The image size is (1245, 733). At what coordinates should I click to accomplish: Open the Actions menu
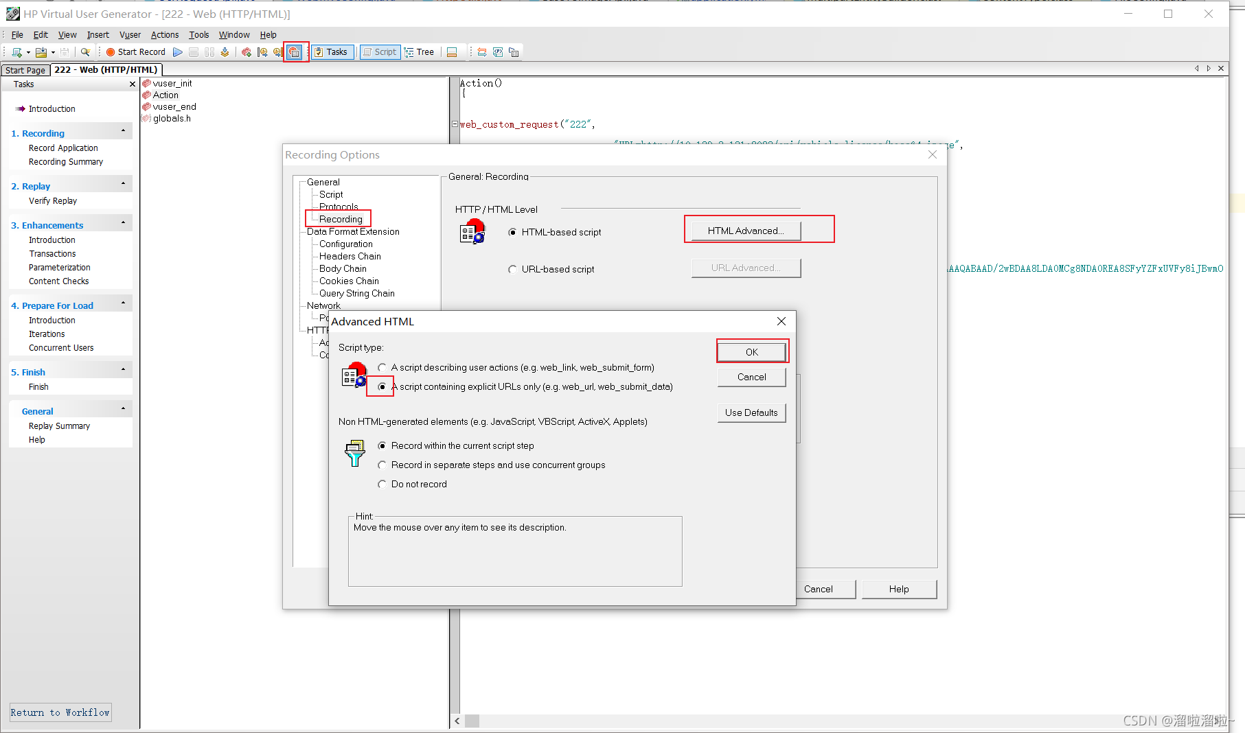point(165,34)
